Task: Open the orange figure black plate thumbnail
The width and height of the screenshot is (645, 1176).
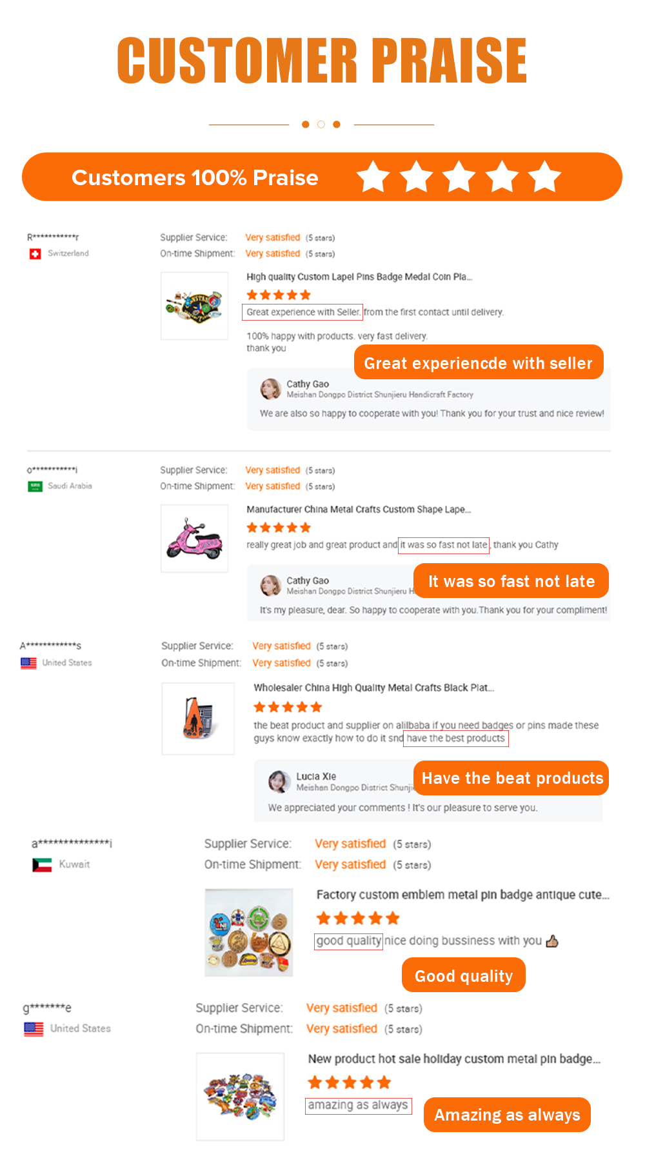Action: coord(198,719)
